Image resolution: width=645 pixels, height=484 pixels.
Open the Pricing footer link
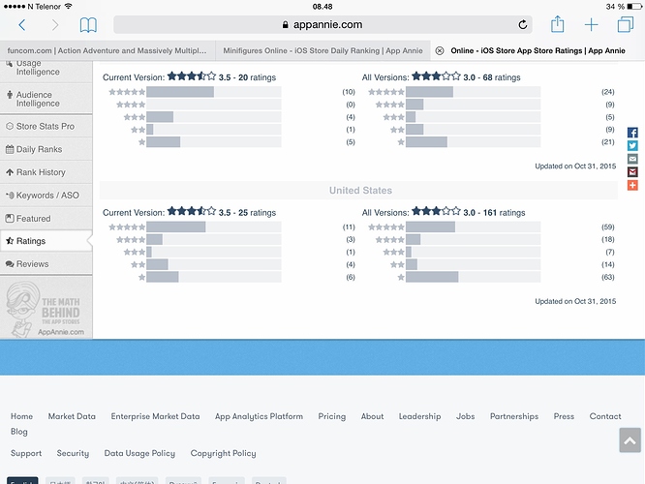pos(332,416)
